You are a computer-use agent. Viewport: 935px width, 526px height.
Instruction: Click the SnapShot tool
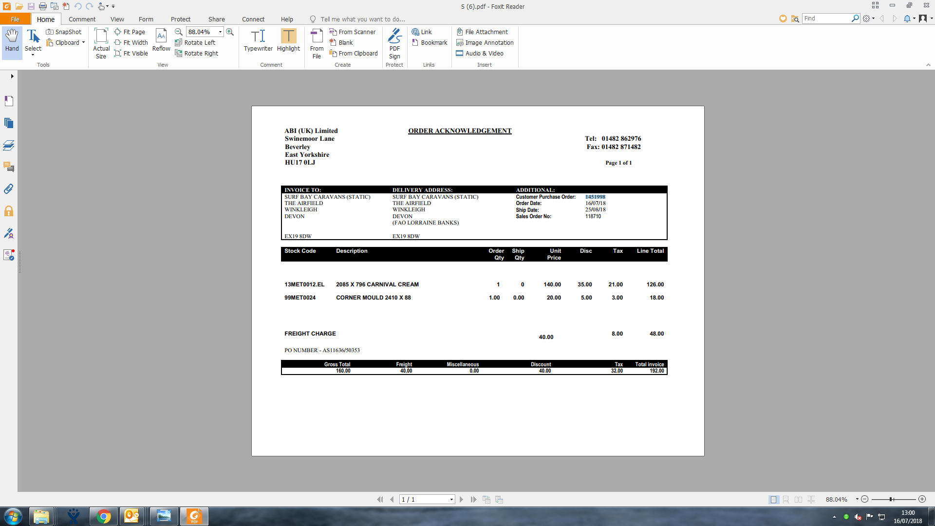(x=64, y=32)
